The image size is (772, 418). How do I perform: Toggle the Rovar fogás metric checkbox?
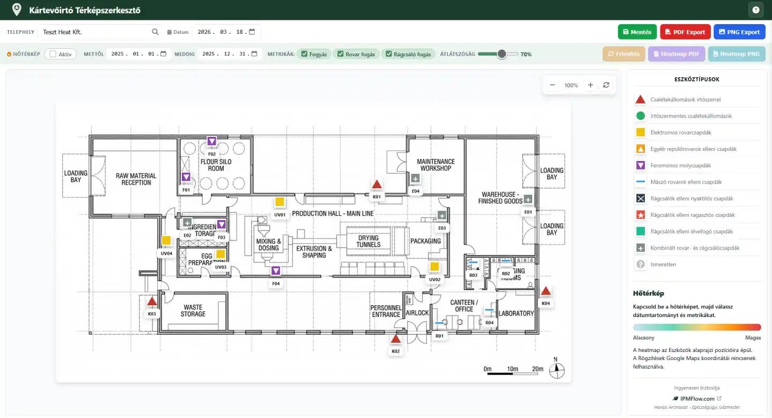click(x=340, y=54)
